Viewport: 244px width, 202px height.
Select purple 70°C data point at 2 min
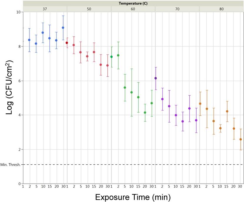(x=163, y=99)
